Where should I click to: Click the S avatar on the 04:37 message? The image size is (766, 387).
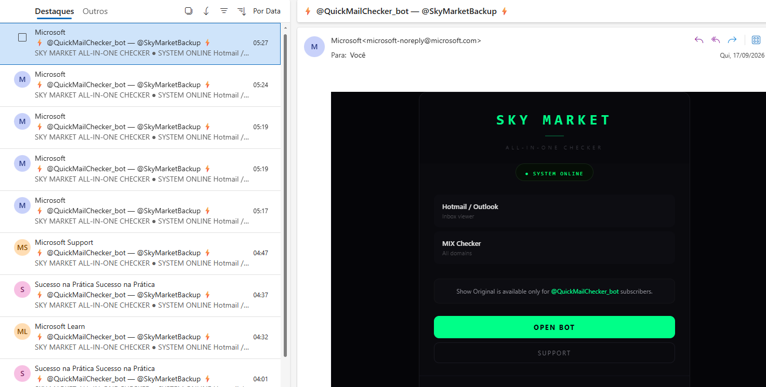[22, 289]
